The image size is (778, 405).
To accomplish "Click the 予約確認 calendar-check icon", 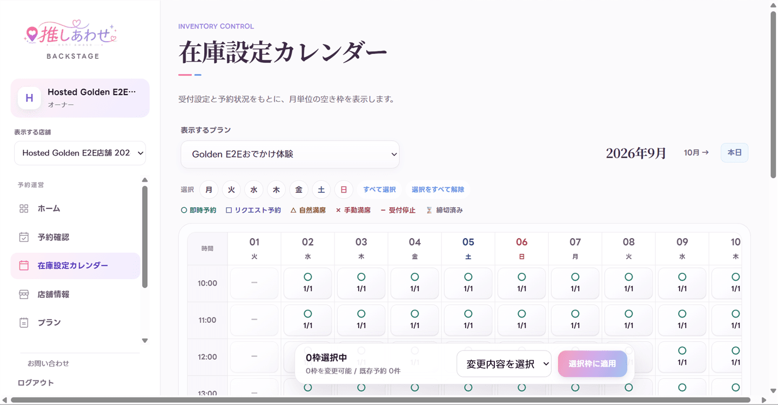I will [24, 237].
